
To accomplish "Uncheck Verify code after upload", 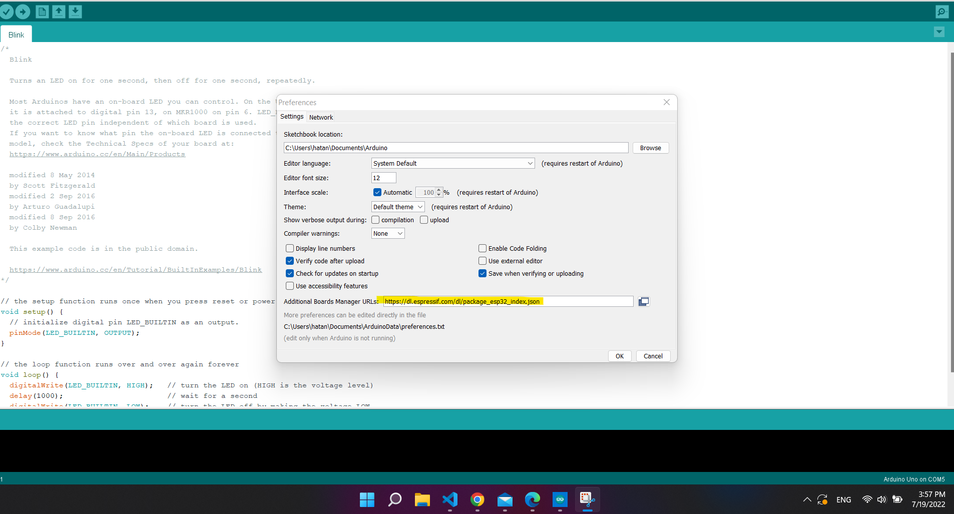I will click(x=290, y=261).
